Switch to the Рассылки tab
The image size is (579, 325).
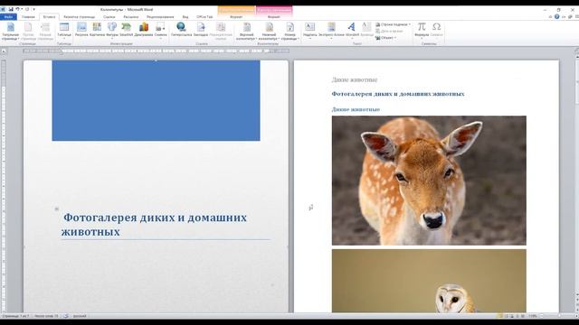point(130,17)
